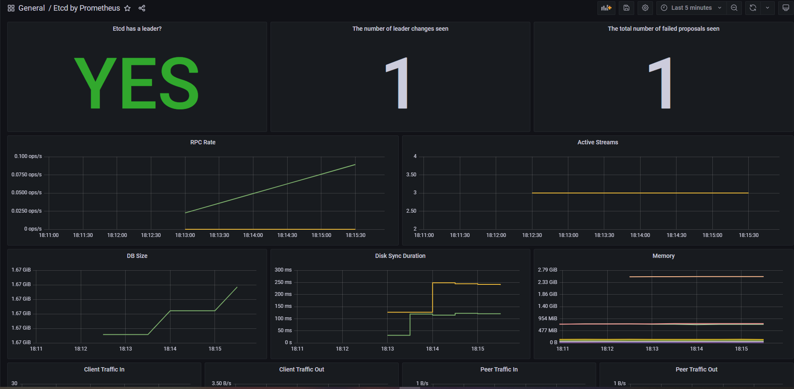
Task: Open the Peer Traffic Out panel menu
Action: tap(697, 369)
